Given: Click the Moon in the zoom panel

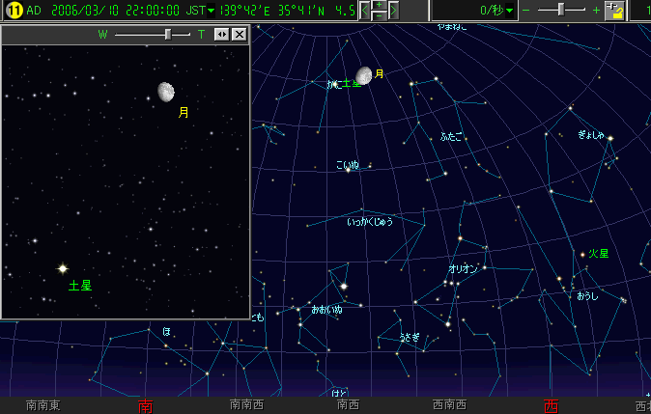Looking at the screenshot, I should point(166,92).
